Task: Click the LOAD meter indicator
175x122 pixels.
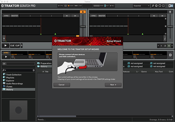Action: point(78,6)
